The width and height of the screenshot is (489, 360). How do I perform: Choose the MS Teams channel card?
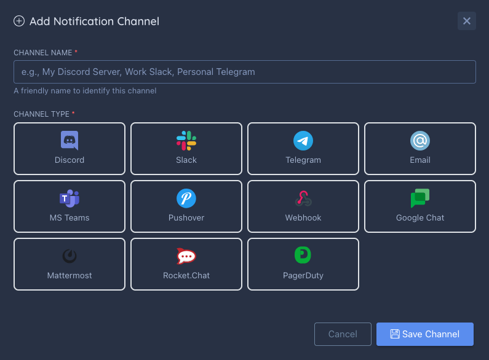[x=70, y=206]
